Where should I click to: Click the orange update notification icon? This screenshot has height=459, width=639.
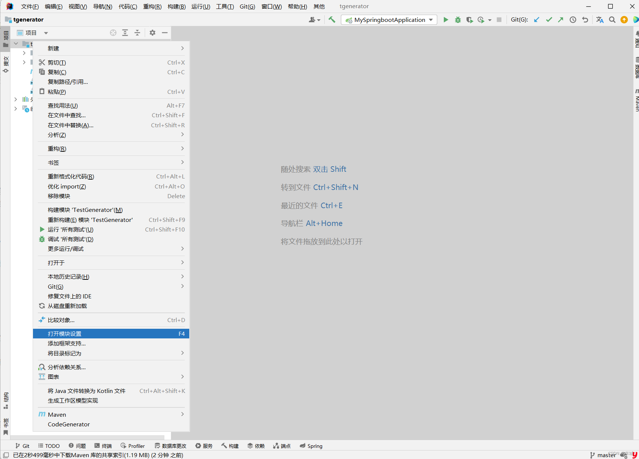624,20
